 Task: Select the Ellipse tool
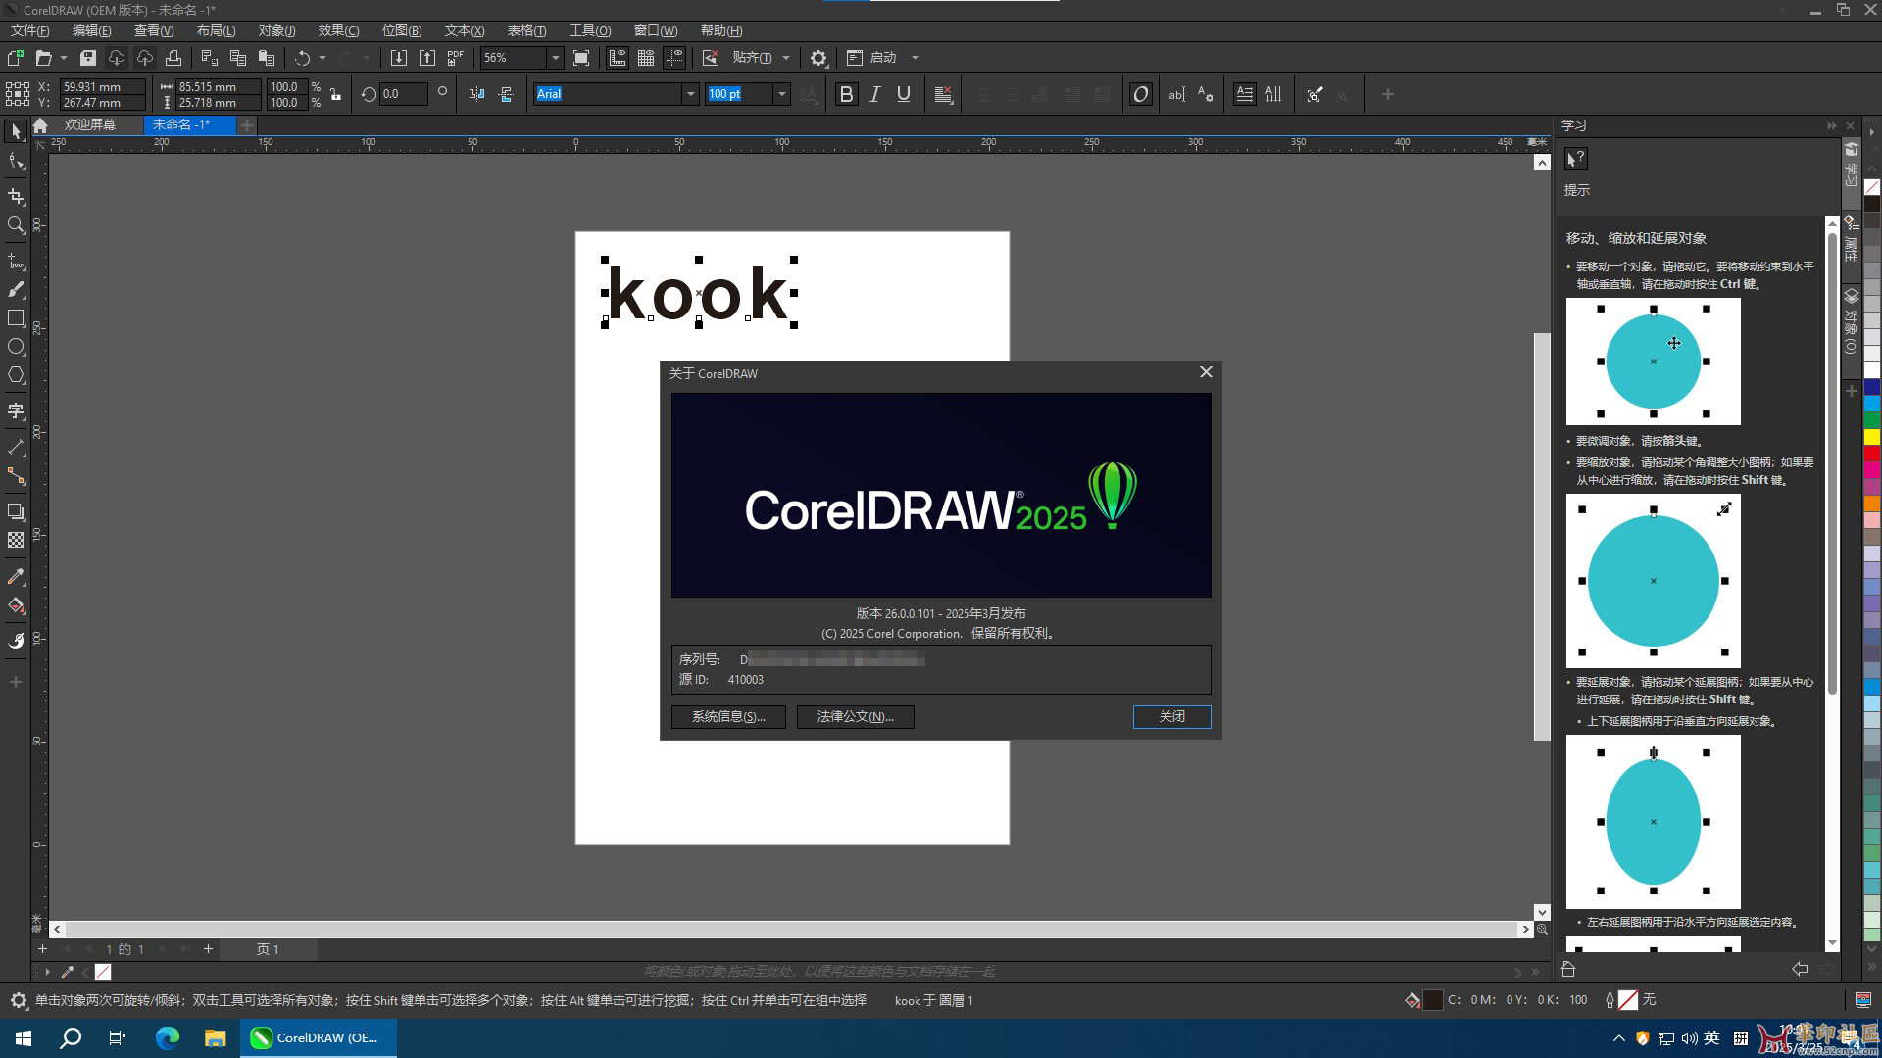pyautogui.click(x=16, y=347)
